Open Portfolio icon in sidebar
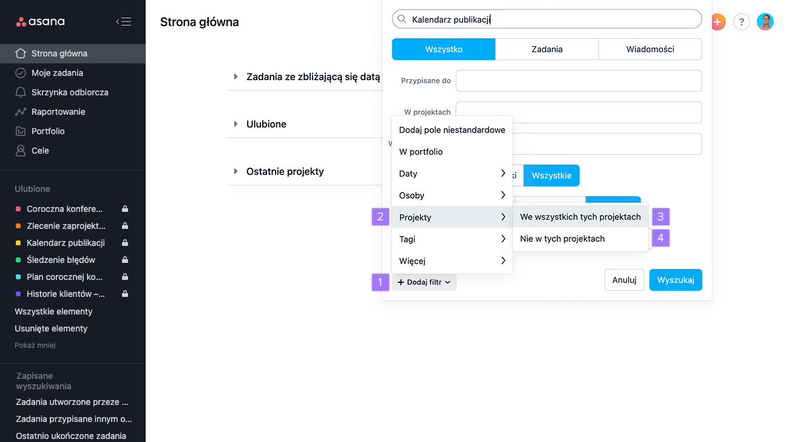789x442 pixels. 21,131
